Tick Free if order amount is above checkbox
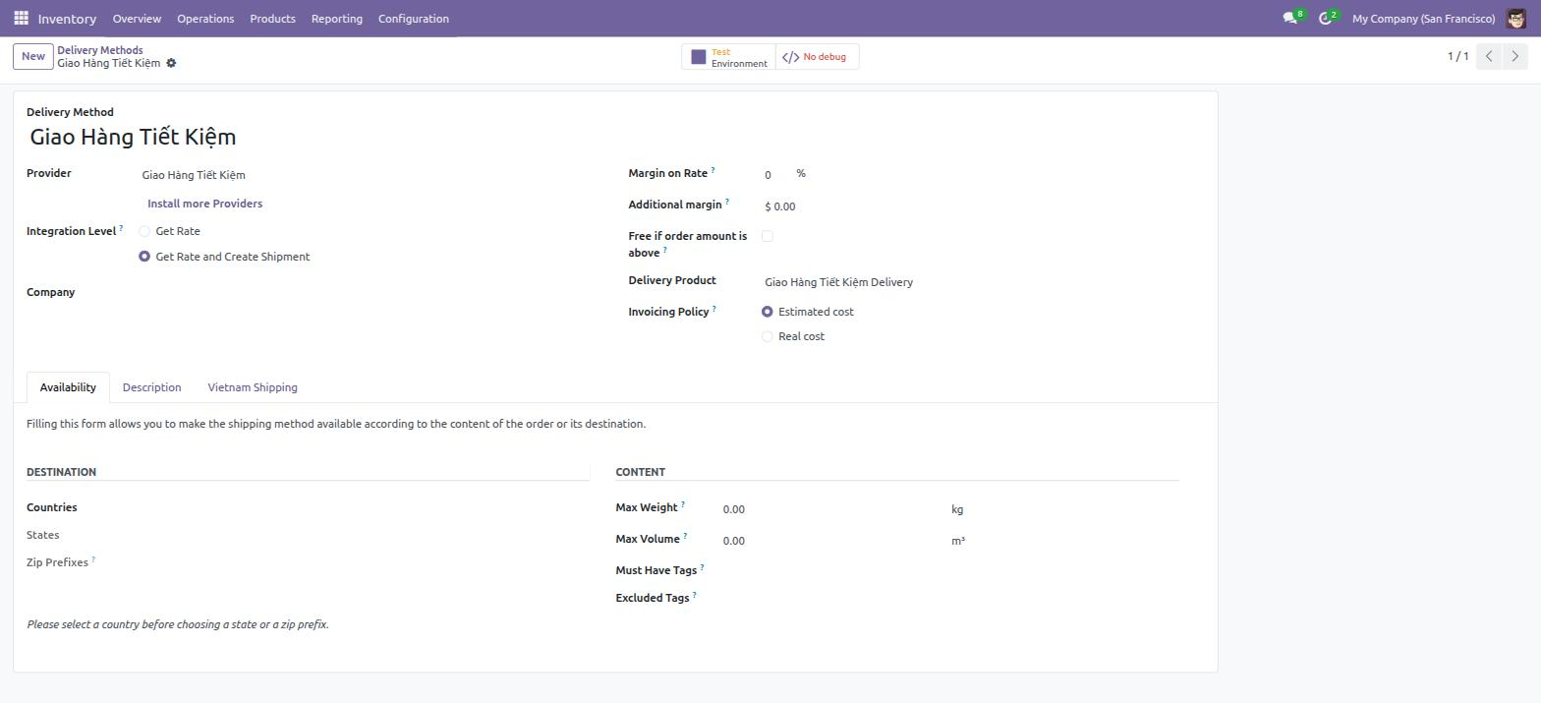The height and width of the screenshot is (703, 1541). (768, 236)
